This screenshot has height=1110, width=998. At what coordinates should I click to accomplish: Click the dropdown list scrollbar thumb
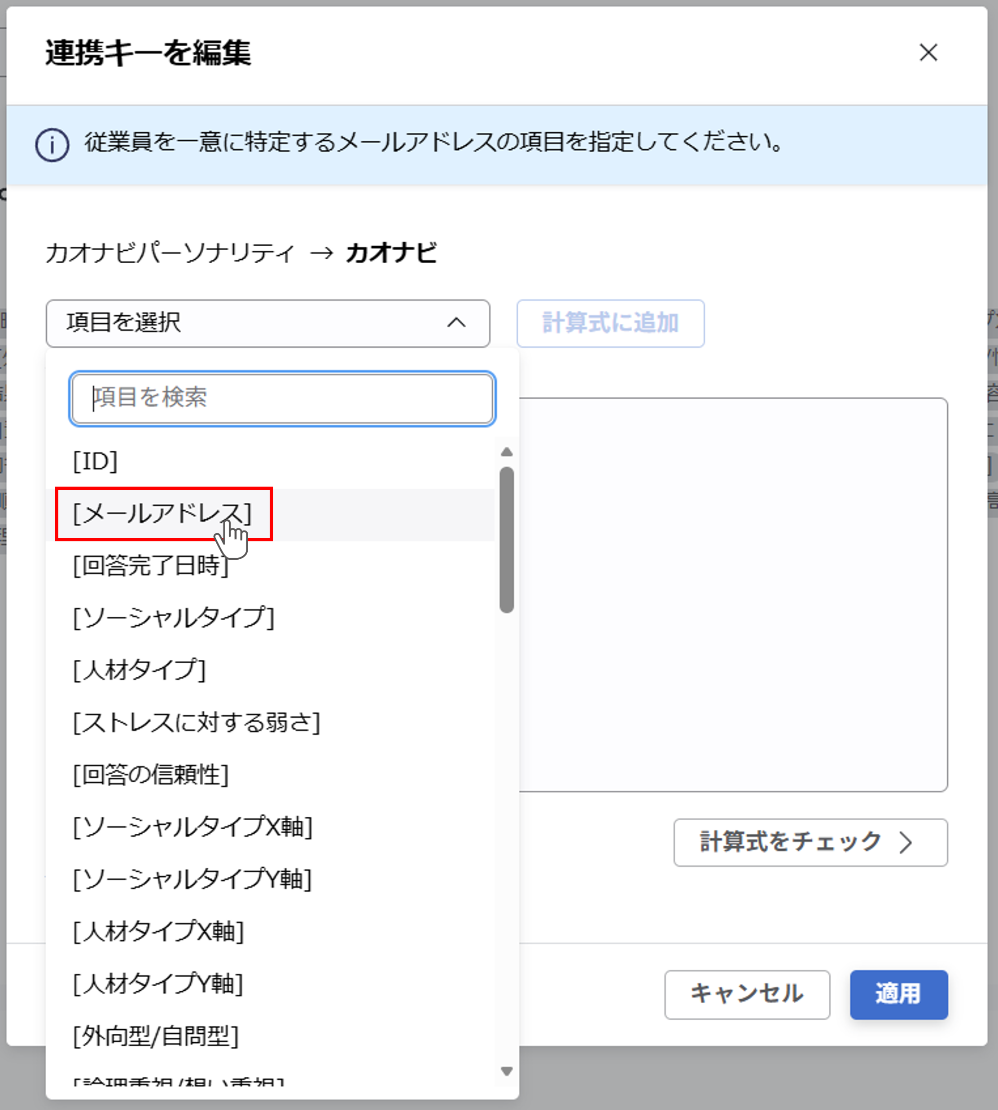point(507,540)
